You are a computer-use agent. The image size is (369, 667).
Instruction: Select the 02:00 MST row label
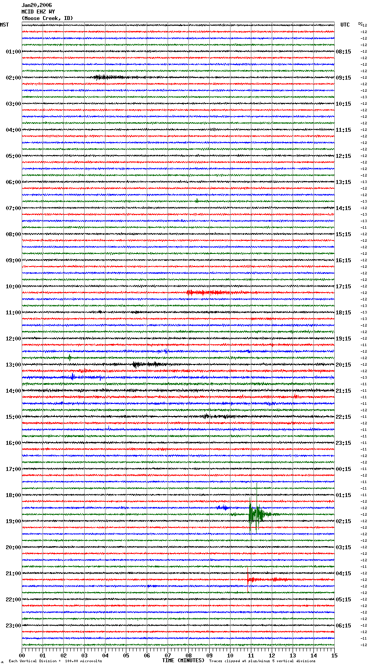(x=13, y=78)
